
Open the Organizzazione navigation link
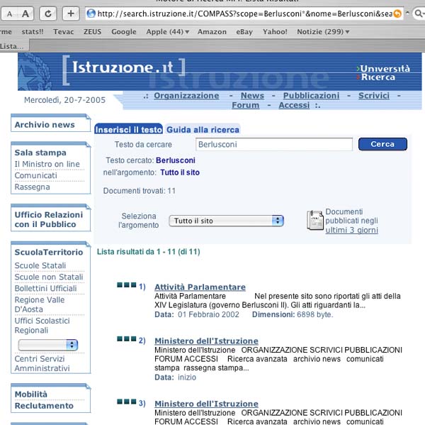click(186, 96)
